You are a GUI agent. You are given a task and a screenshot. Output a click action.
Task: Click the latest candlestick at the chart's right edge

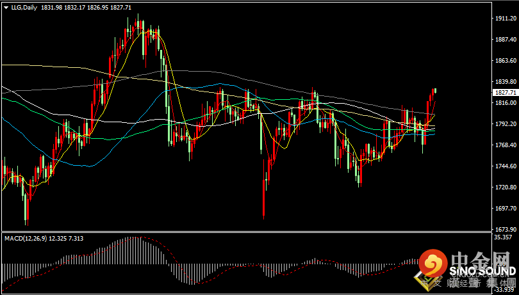click(435, 90)
